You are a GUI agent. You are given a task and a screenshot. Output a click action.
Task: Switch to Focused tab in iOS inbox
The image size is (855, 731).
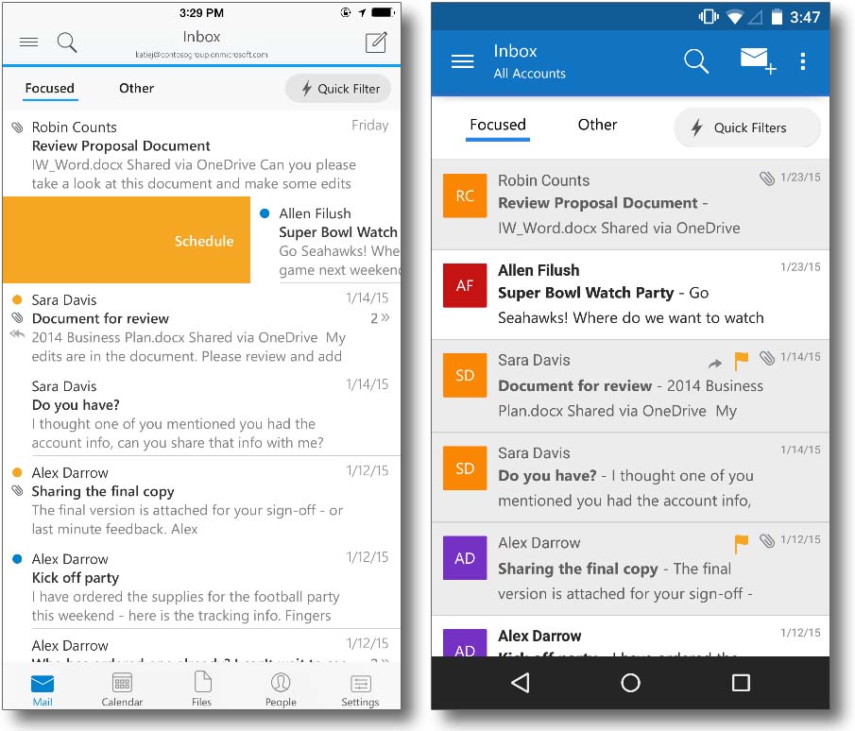coord(50,89)
